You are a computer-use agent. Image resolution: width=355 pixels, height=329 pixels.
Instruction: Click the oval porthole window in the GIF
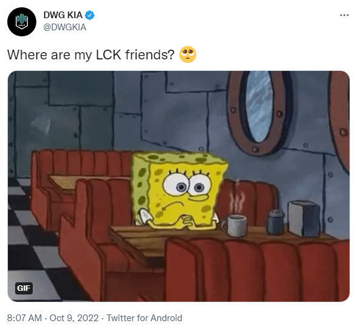pyautogui.click(x=259, y=107)
